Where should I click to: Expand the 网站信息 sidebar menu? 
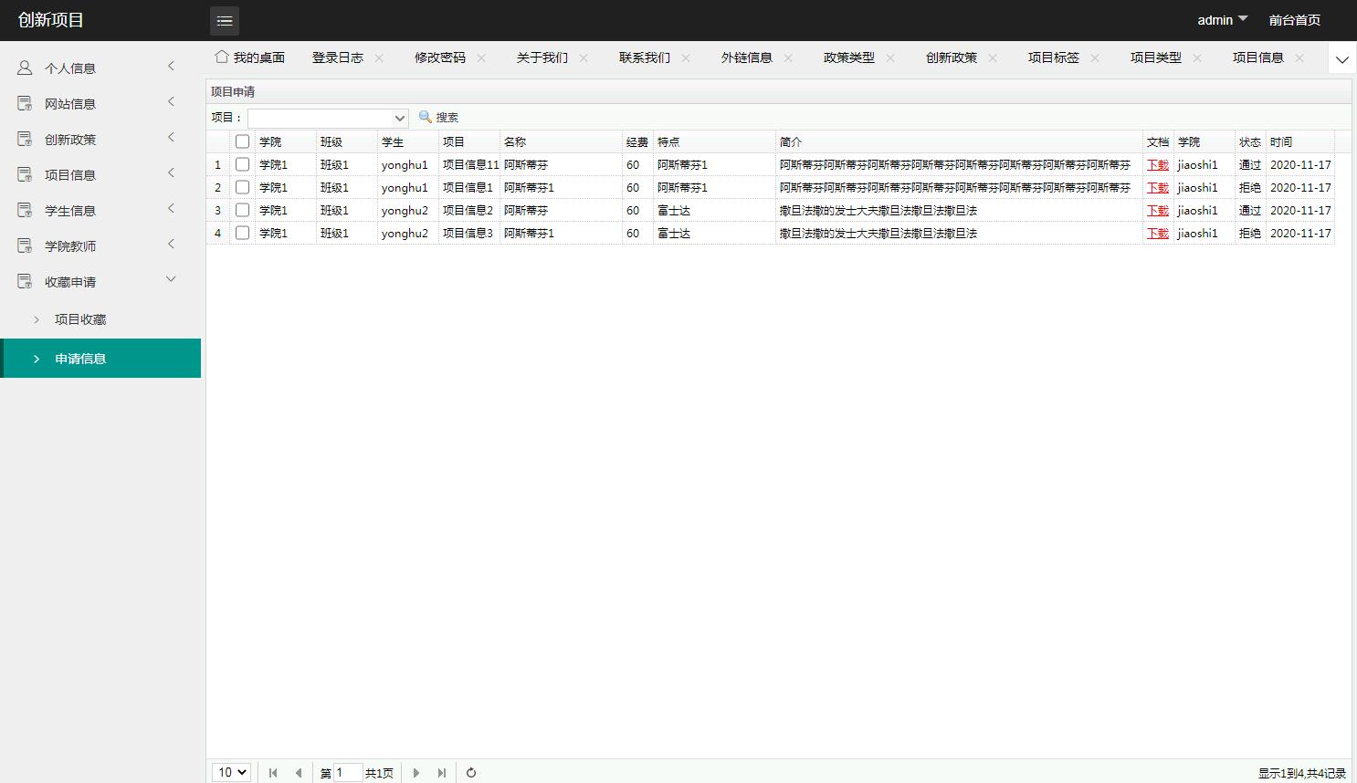point(171,101)
